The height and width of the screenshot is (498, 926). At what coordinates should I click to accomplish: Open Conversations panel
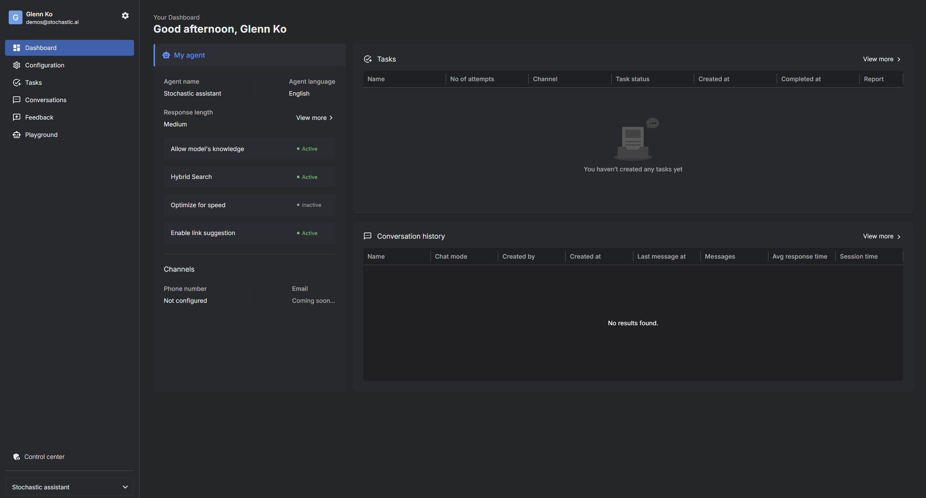tap(45, 99)
